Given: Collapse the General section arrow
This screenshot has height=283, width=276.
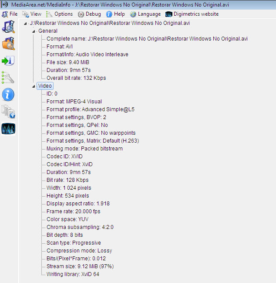Looking at the screenshot, I should [34, 31].
